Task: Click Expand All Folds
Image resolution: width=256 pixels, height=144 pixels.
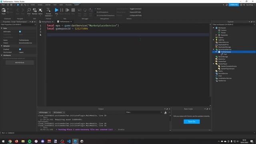Action: click(x=135, y=12)
